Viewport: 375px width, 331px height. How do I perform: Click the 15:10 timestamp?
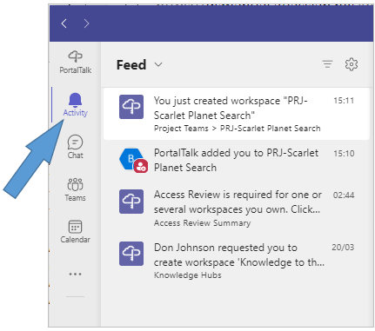pyautogui.click(x=344, y=153)
